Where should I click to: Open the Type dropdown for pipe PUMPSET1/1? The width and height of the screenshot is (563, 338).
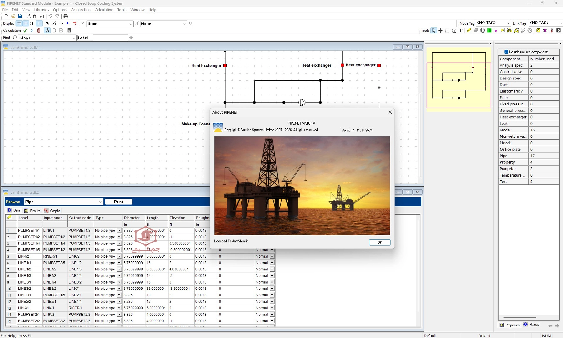click(119, 230)
